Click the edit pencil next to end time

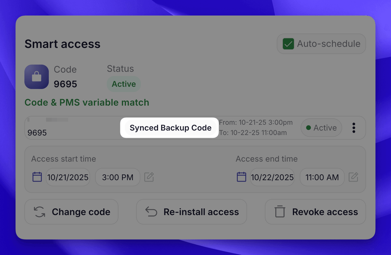353,177
